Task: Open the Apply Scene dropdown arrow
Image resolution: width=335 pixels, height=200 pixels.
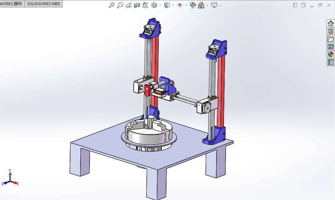Action: pyautogui.click(x=207, y=5)
